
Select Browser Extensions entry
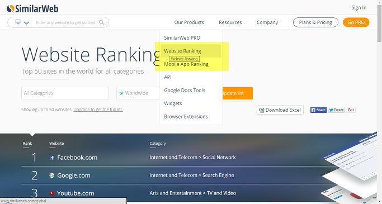click(x=186, y=117)
